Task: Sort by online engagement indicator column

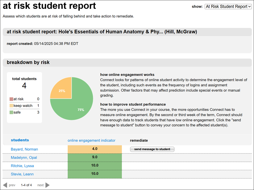Action: click(91, 141)
